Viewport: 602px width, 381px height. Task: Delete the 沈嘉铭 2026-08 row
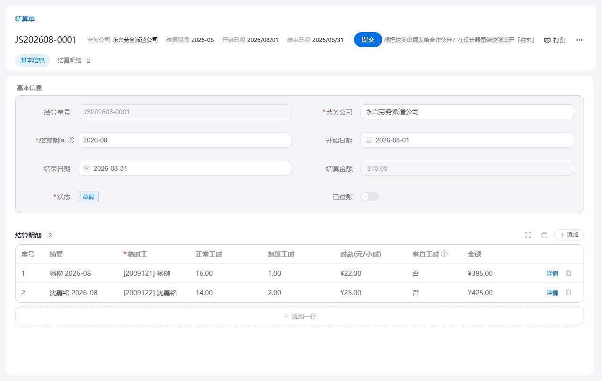click(x=568, y=292)
